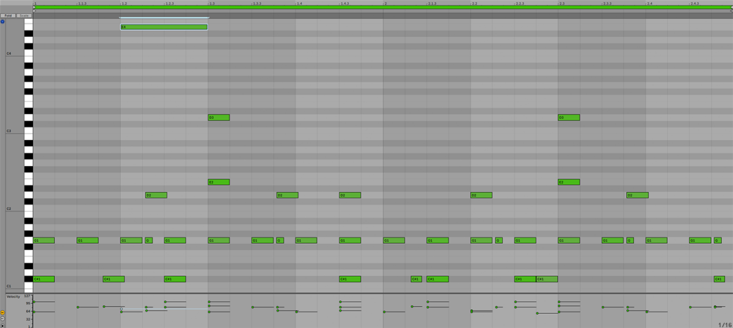Screen dimensions: 733x328
Task: Click ruler position 2.3
Action: tap(561, 4)
